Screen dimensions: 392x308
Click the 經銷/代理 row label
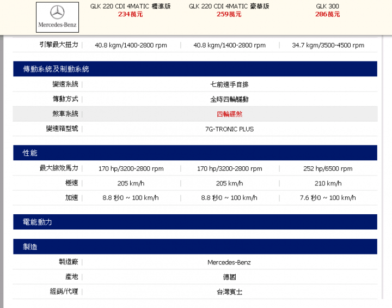(64, 292)
